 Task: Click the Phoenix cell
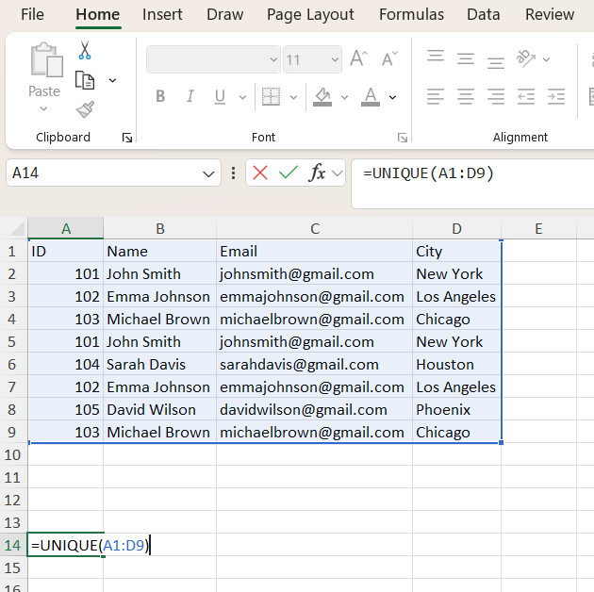[x=456, y=410]
